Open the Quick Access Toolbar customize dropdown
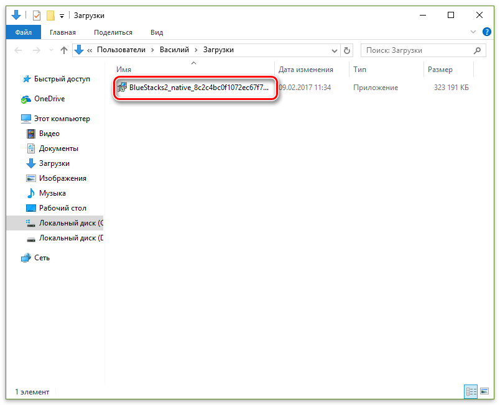This screenshot has height=405, width=500. [x=62, y=16]
